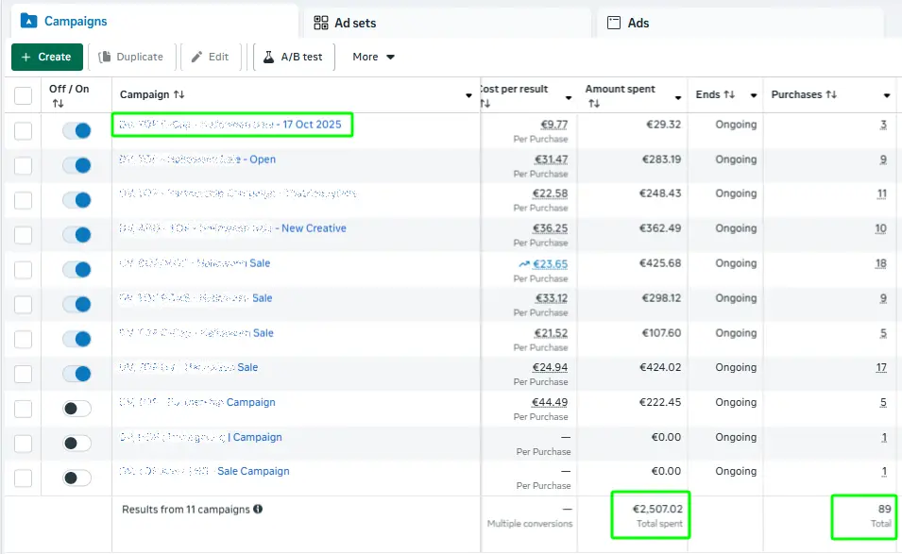Check the select-all checkbox in header row

click(x=23, y=96)
